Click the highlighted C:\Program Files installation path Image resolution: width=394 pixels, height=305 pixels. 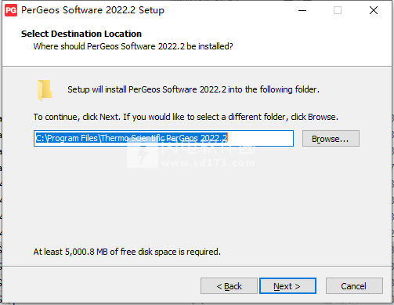click(132, 138)
